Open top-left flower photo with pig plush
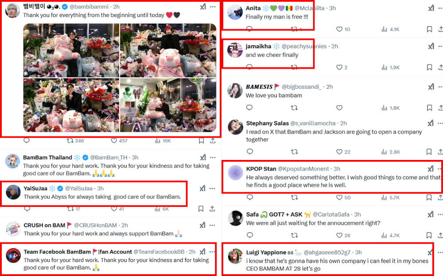443x276 pixels. (71, 51)
